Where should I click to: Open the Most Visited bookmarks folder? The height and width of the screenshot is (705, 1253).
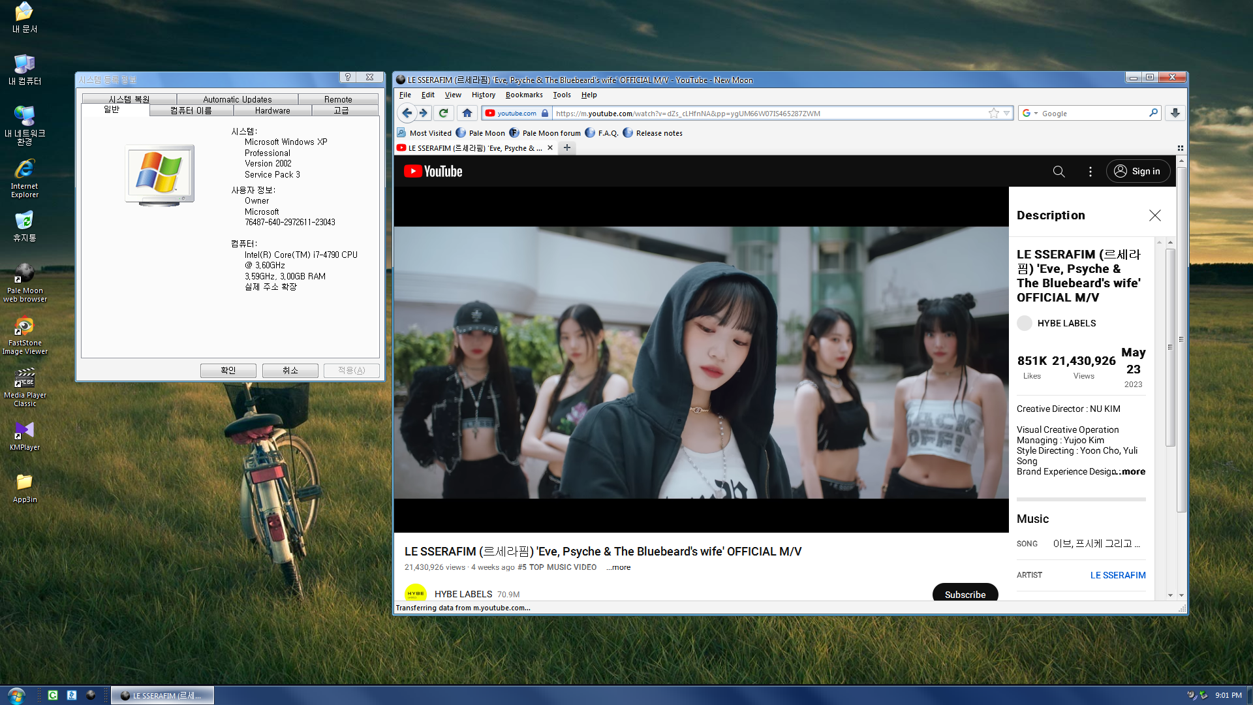click(x=424, y=133)
